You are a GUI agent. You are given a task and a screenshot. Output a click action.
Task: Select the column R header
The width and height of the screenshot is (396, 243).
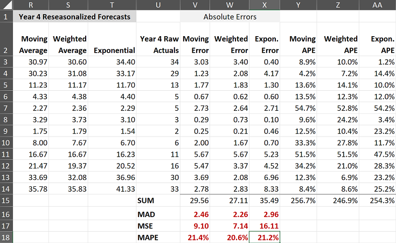(x=33, y=5)
